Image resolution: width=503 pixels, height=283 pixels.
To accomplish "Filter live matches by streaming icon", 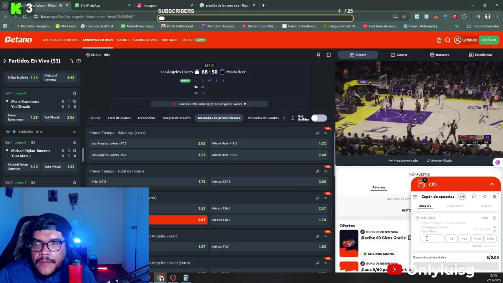I will click(79, 61).
